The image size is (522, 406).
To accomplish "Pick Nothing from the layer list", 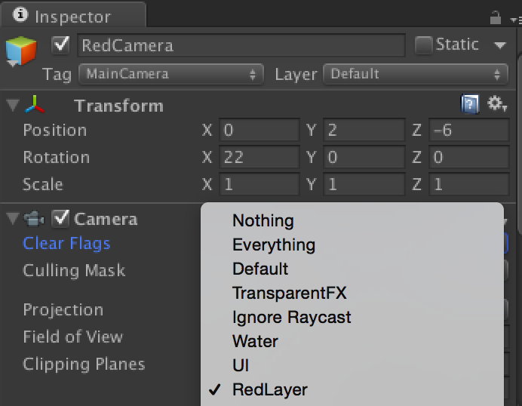I will click(x=263, y=220).
